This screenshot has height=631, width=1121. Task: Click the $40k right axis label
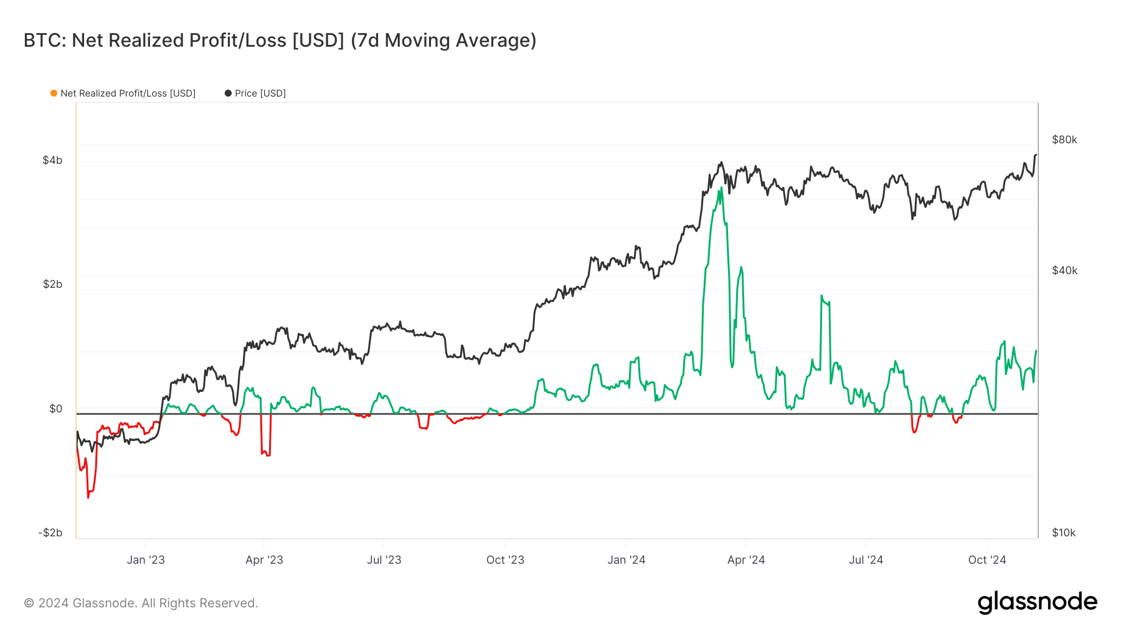coord(1064,270)
